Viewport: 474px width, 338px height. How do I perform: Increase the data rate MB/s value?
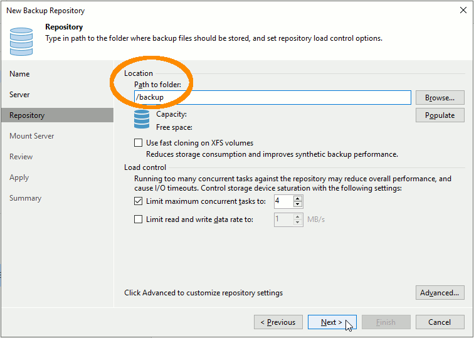(x=298, y=216)
